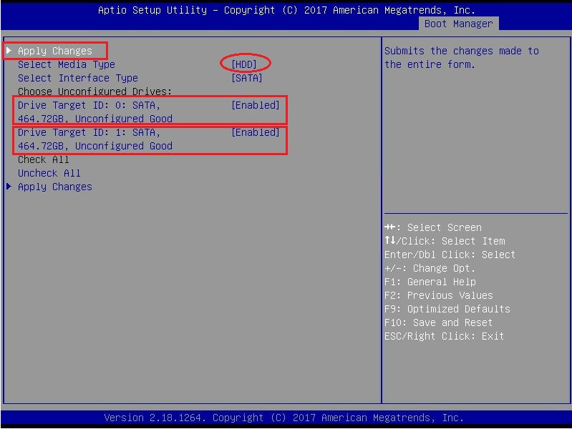Click 'F10: Save and Reset' hint
The width and height of the screenshot is (572, 429).
click(438, 322)
